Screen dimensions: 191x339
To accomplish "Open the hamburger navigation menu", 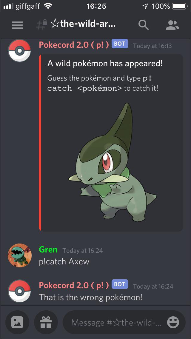I will [17, 25].
